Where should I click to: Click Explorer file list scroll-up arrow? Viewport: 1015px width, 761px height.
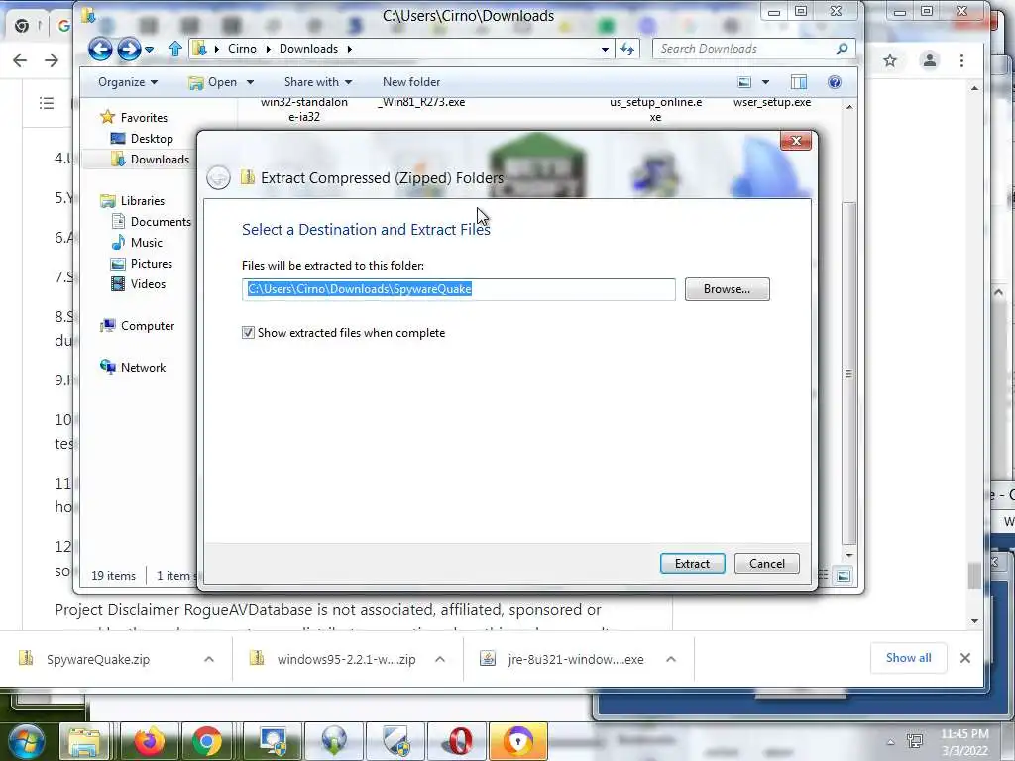[849, 107]
